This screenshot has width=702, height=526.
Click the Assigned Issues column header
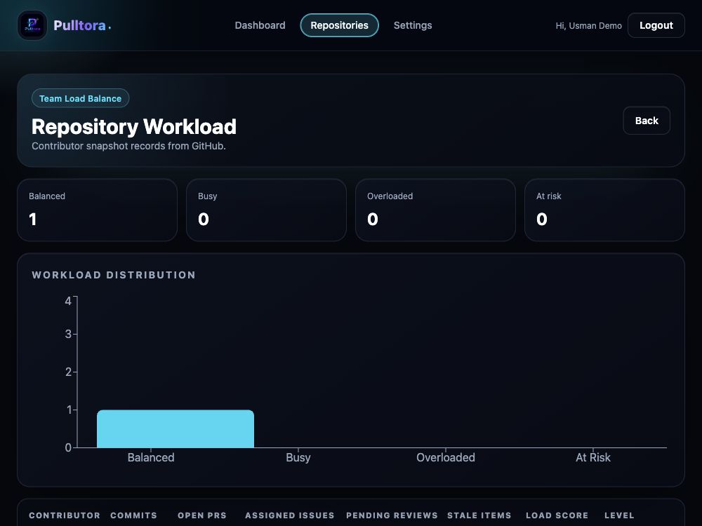click(290, 515)
